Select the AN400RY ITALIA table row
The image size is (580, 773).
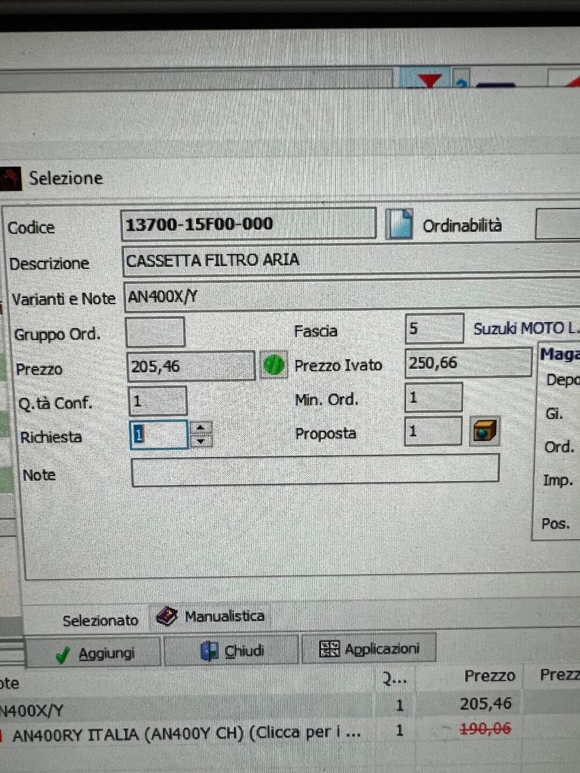pos(186,734)
